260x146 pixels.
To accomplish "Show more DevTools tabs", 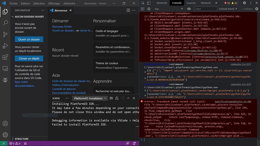I will 216,3.
